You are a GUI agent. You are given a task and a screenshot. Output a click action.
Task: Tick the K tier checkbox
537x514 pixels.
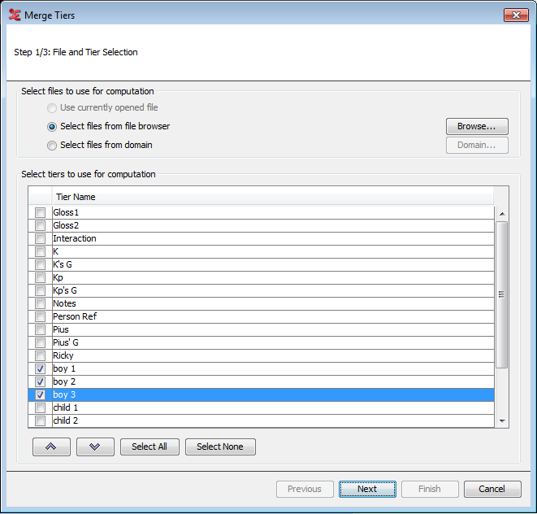[x=40, y=251]
